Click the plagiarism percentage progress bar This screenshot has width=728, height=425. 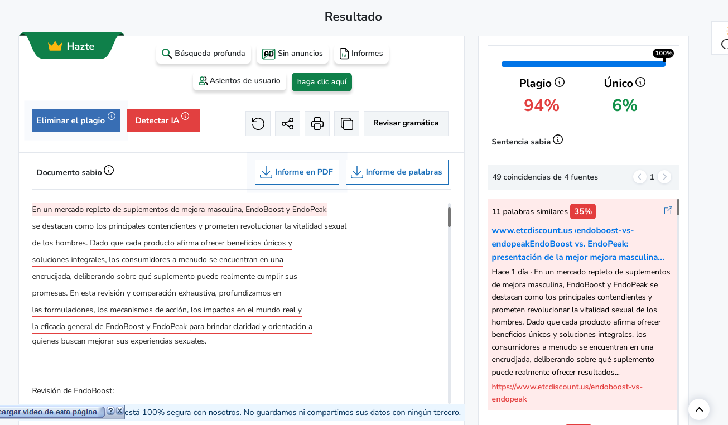click(583, 64)
